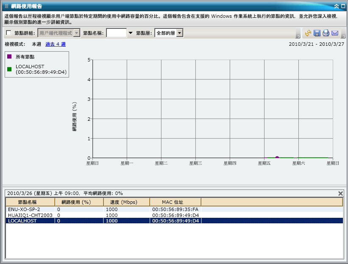Close the bottom detail table panel
Viewport: 348px width, 264px height.
(x=340, y=193)
